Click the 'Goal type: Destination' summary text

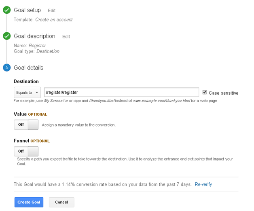[36, 51]
